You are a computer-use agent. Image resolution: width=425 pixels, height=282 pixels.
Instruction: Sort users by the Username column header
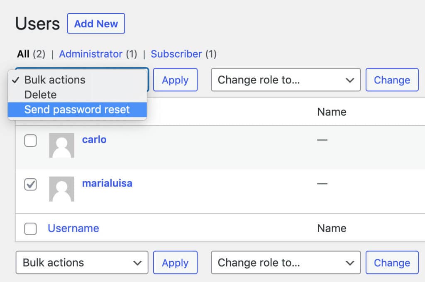click(73, 228)
